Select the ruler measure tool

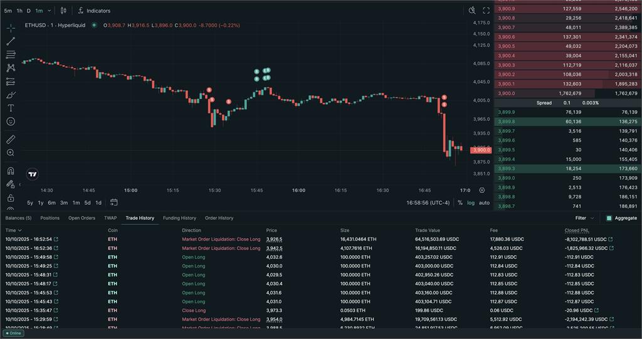coord(11,140)
